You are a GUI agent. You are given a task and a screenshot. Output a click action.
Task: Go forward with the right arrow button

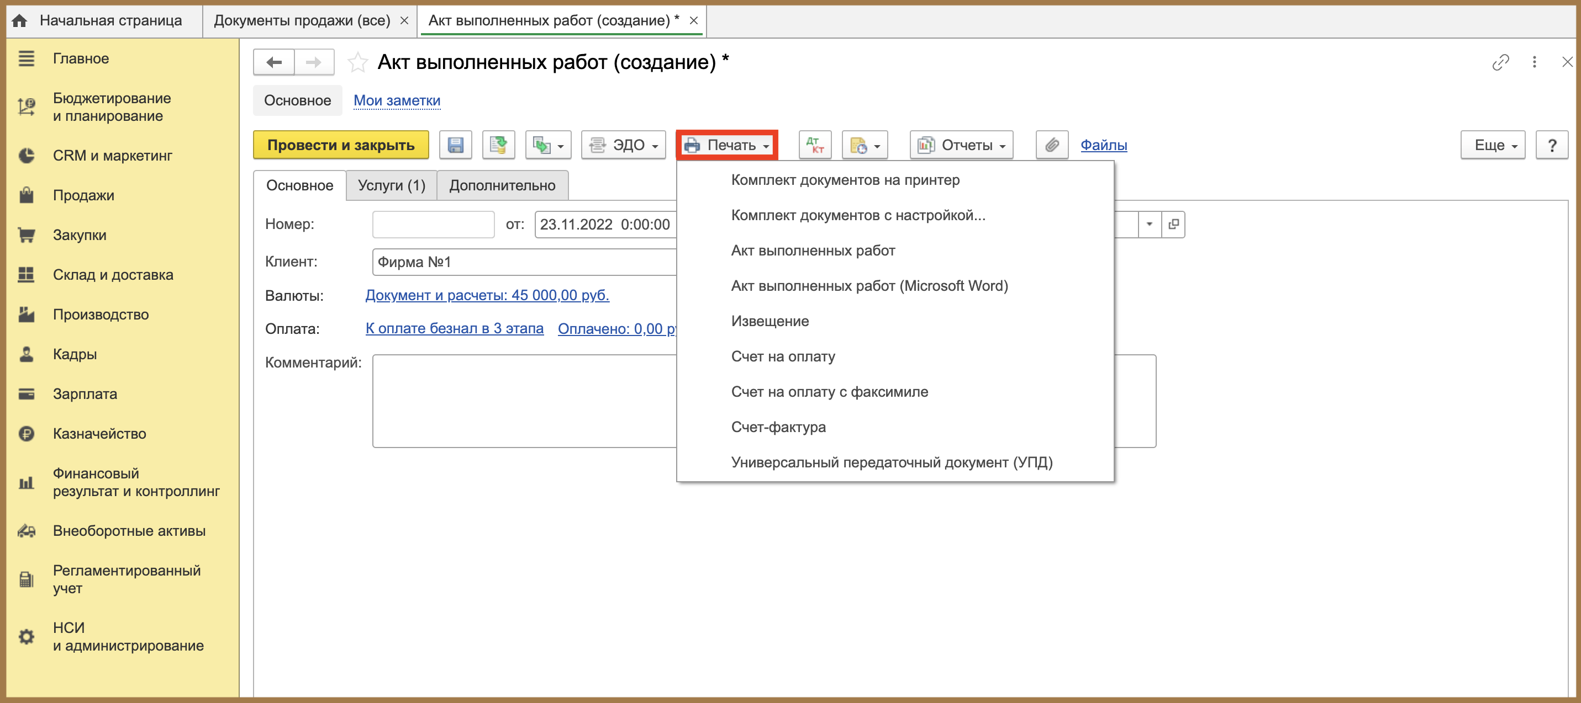coord(314,62)
